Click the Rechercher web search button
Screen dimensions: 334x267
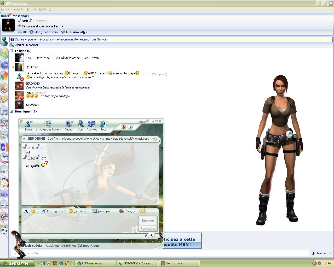click(319, 253)
